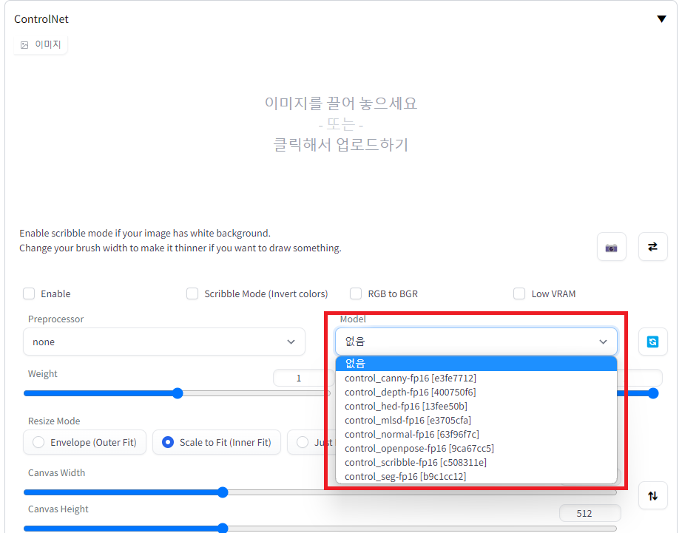Image resolution: width=682 pixels, height=533 pixels.
Task: Collapse the ControlNet panel
Action: 661,18
